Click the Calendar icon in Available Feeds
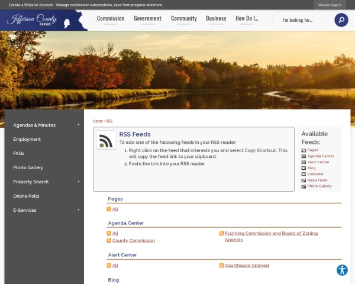The height and width of the screenshot is (284, 355). 304,174
